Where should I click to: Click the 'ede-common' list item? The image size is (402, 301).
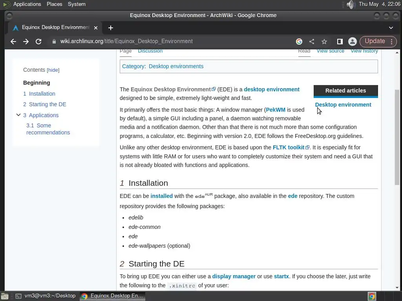tap(144, 227)
